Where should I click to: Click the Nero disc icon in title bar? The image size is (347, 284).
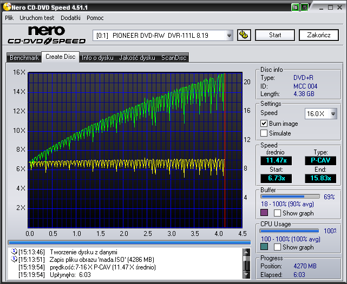(x=6, y=6)
